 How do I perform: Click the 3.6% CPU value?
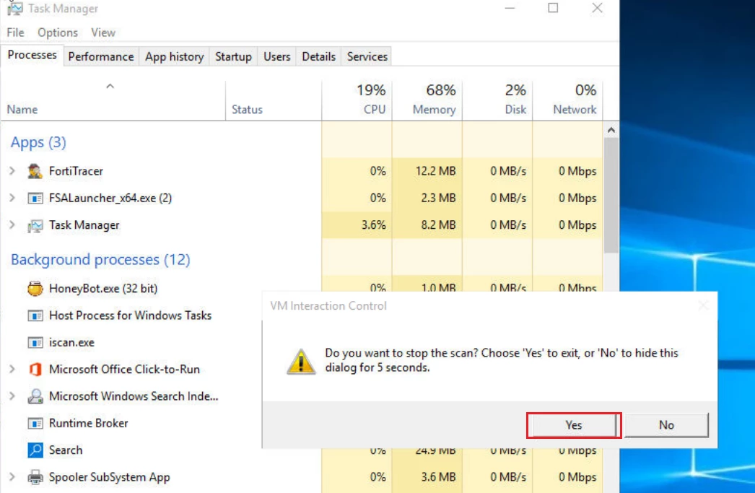click(x=374, y=224)
